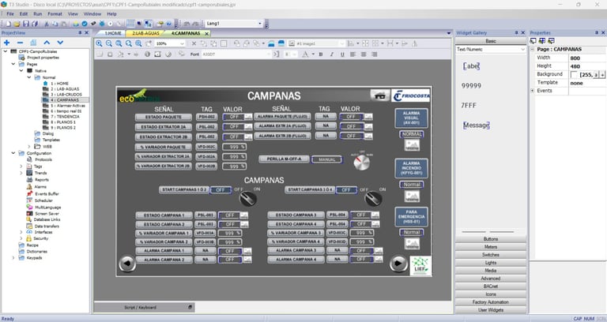Open the Meters widget category

click(x=491, y=247)
